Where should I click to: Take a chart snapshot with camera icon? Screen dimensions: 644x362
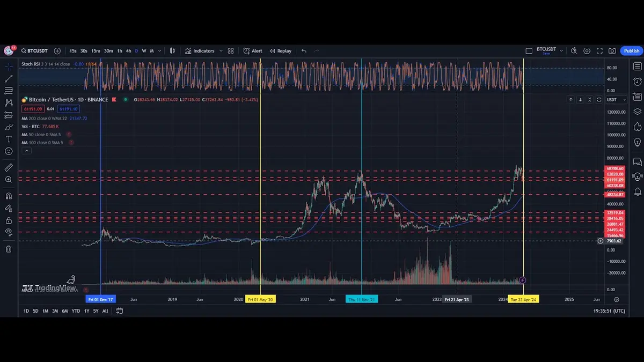click(612, 50)
